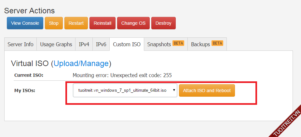Click the red Destroy button
Image resolution: width=301 pixels, height=137 pixels.
point(163,23)
